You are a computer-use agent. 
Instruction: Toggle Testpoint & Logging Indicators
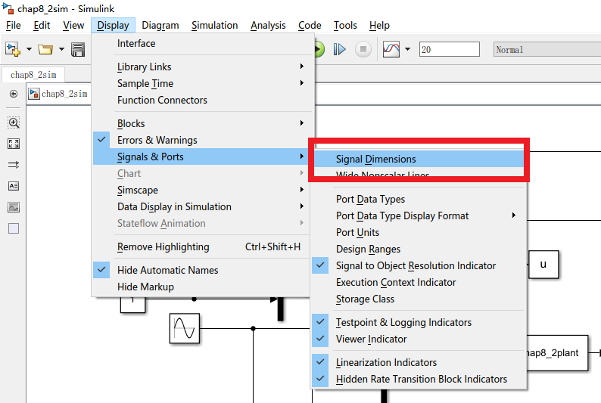click(419, 323)
